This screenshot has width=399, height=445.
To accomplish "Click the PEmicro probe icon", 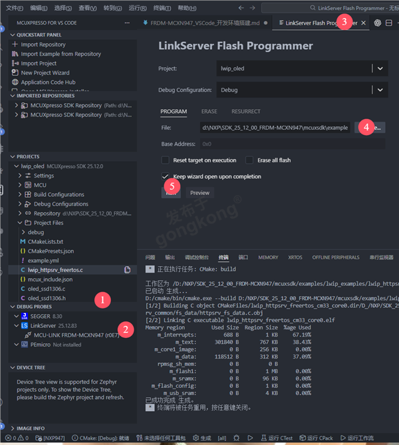I will tap(25, 345).
